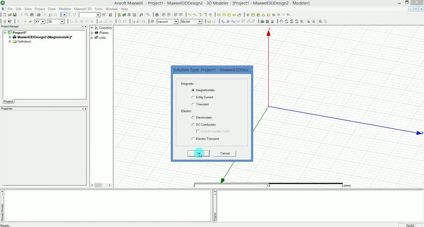Draw a rectangle using the rectangle tool
The width and height of the screenshot is (424, 227).
pyautogui.click(x=219, y=15)
